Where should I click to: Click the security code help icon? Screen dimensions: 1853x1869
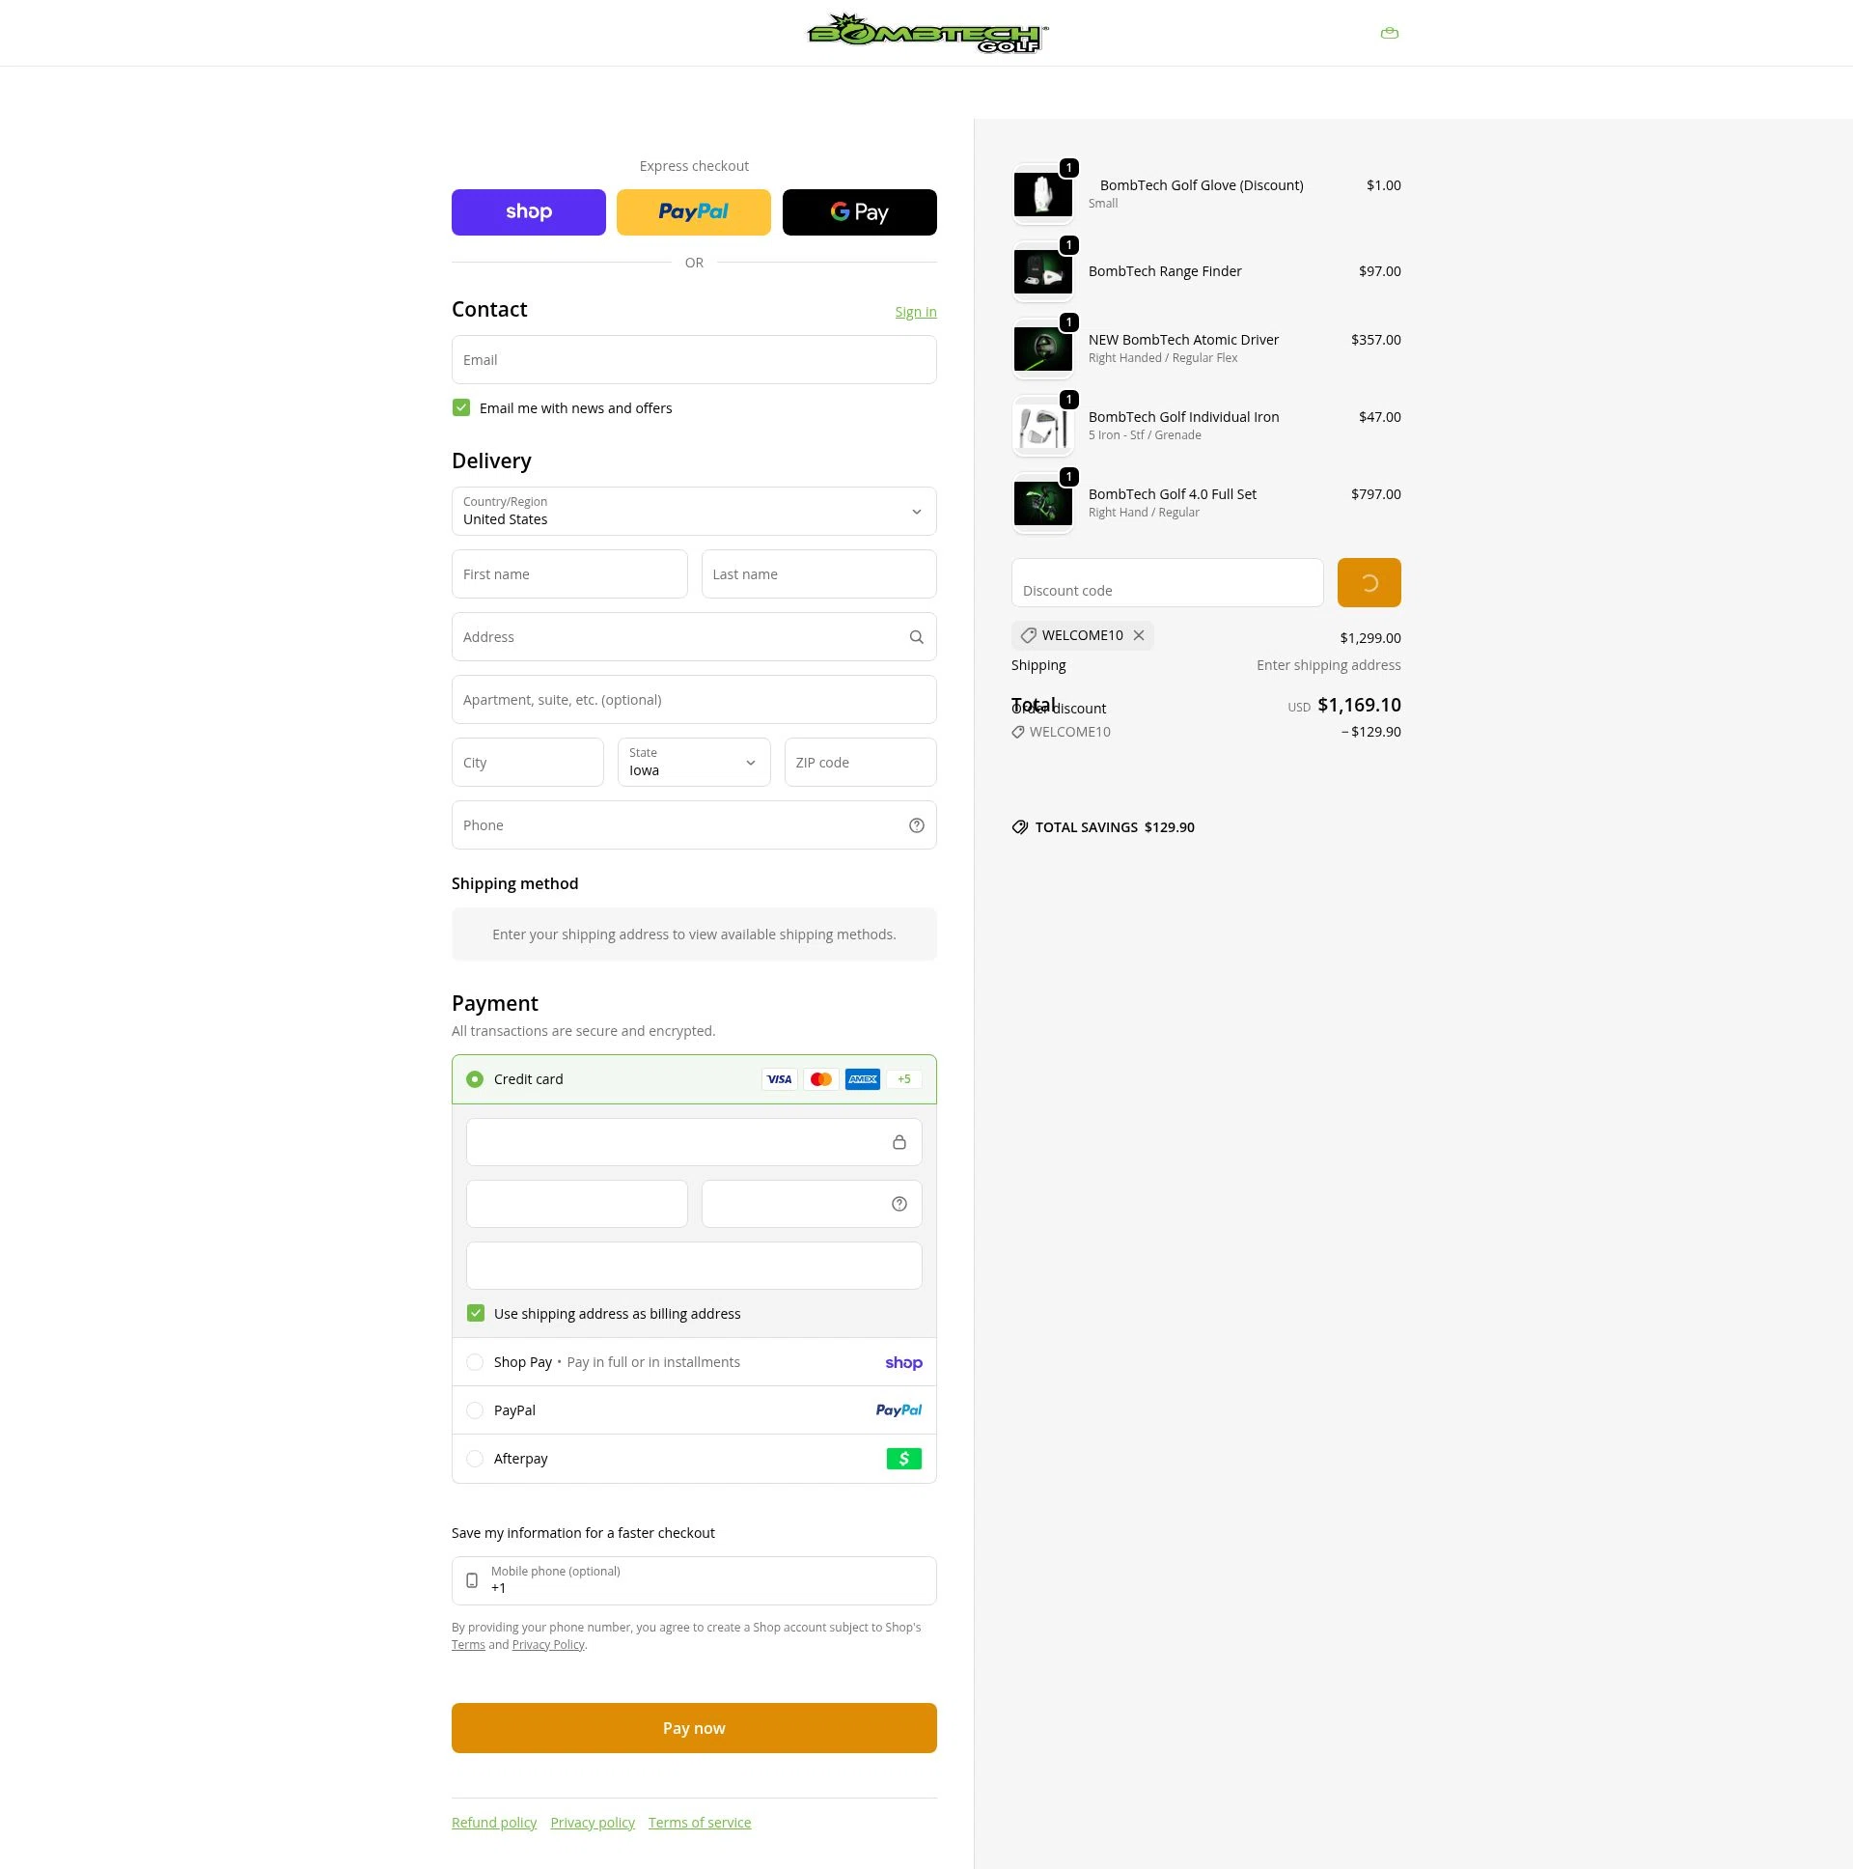click(x=898, y=1204)
